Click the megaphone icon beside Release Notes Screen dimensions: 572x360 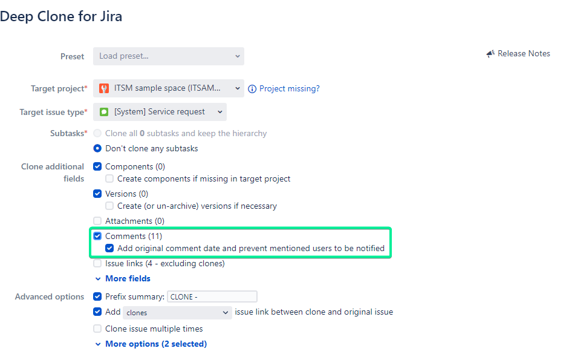[x=490, y=53]
